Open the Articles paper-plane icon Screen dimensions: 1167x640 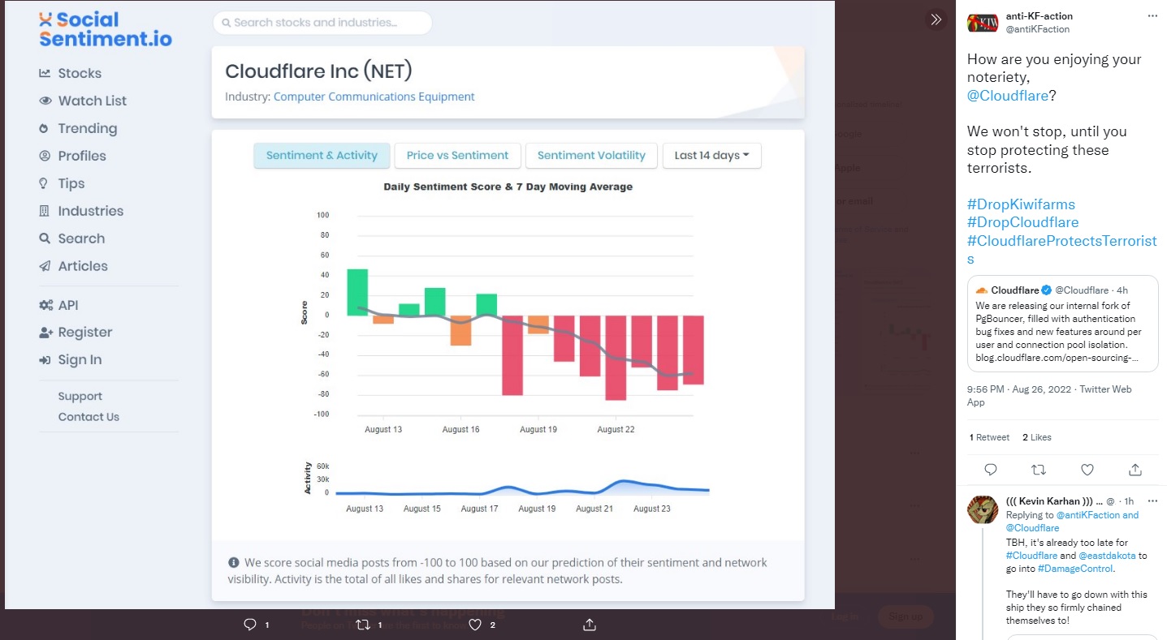click(x=44, y=266)
